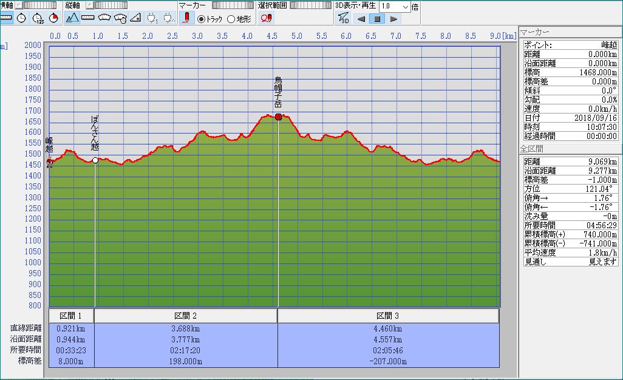Click section 2 elevation difference 198.000m

186,361
